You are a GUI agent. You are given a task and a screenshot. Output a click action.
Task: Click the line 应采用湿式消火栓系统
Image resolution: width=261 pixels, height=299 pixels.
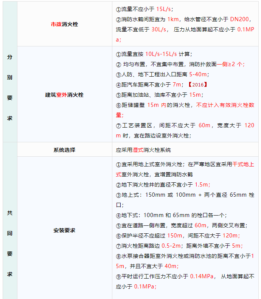pyautogui.click(x=143, y=150)
